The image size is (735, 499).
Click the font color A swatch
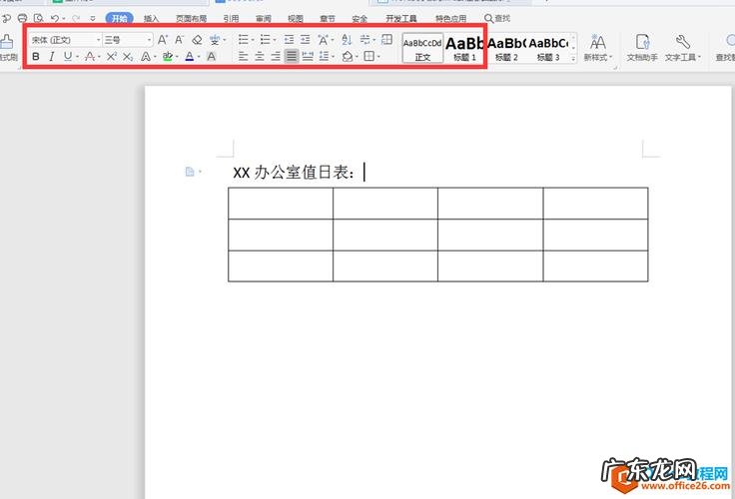pos(189,57)
